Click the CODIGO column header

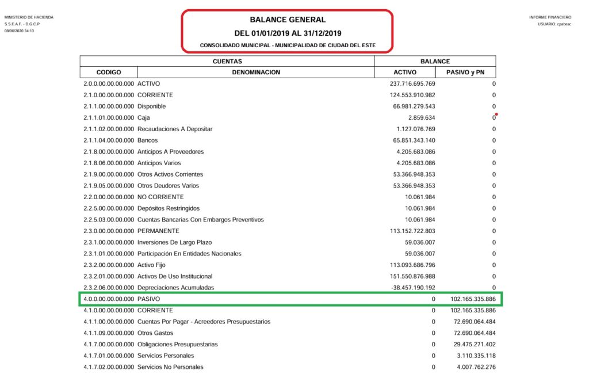(109, 72)
